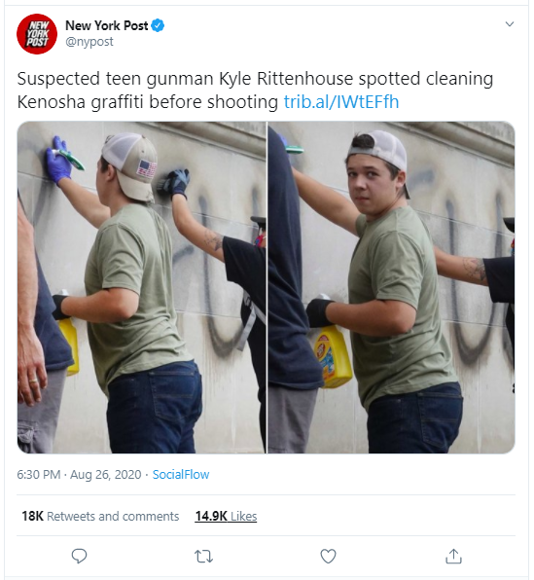Click the New York Post profile avatar
Image resolution: width=534 pixels, height=580 pixels.
click(37, 34)
